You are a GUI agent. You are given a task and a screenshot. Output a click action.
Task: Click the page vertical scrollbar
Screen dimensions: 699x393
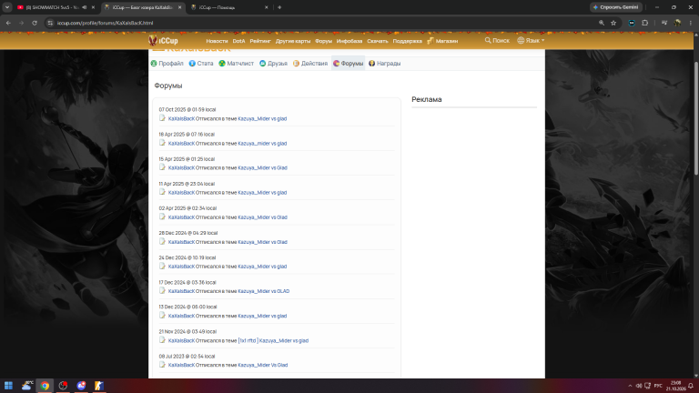[x=696, y=118]
